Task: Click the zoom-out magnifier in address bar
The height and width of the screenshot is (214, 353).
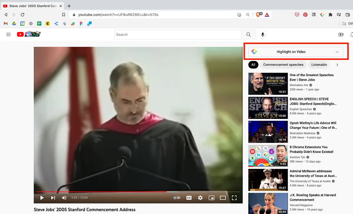Action: click(248, 15)
